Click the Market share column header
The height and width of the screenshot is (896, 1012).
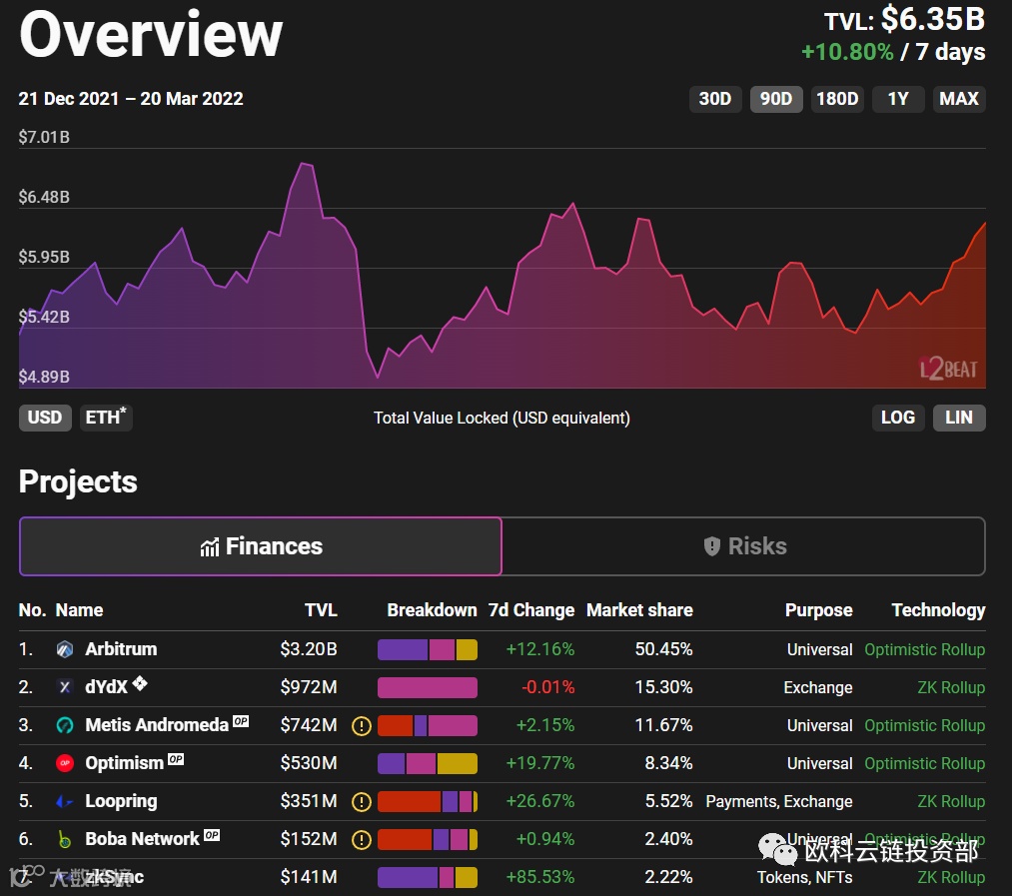(x=639, y=610)
